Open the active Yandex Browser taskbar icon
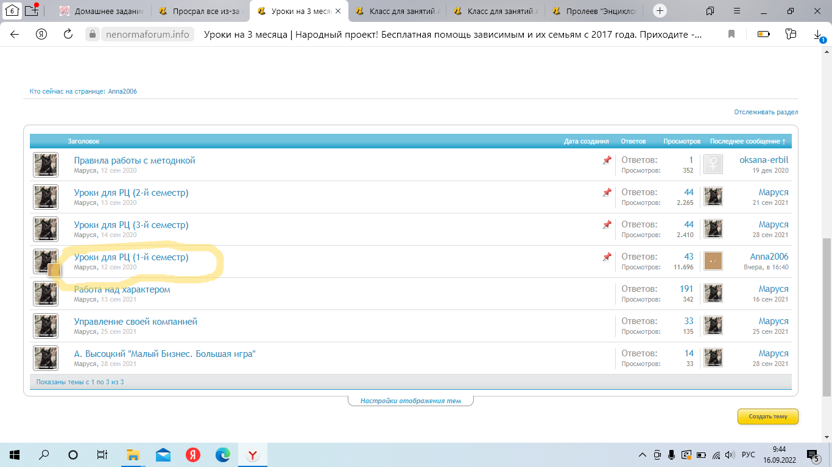Image resolution: width=832 pixels, height=467 pixels. pos(253,455)
